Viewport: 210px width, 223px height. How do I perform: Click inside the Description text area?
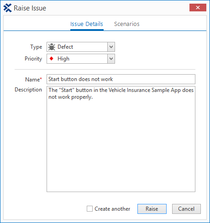click(121, 139)
